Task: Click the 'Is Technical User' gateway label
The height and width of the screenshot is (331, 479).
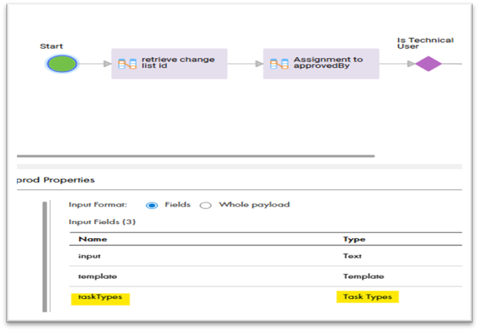Action: click(x=425, y=44)
